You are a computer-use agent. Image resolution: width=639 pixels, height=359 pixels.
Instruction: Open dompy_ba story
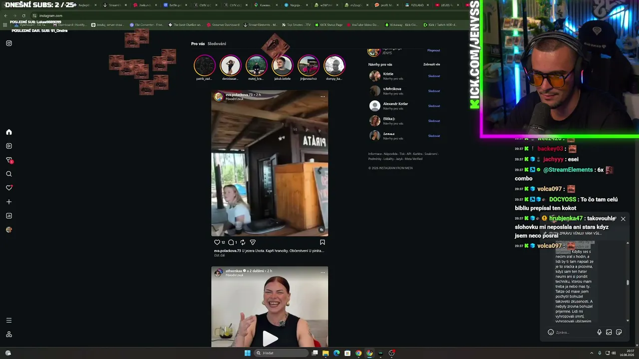pos(334,65)
